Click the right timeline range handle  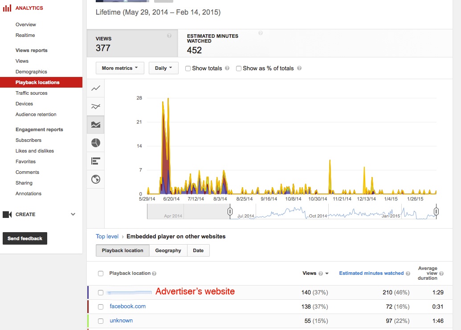tap(436, 212)
